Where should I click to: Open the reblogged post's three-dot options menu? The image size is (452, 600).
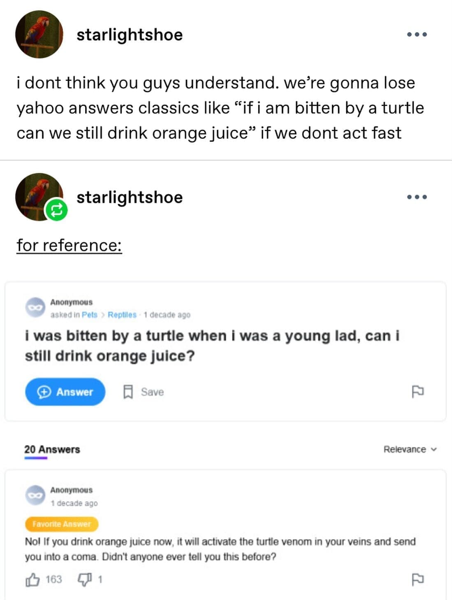coord(417,197)
